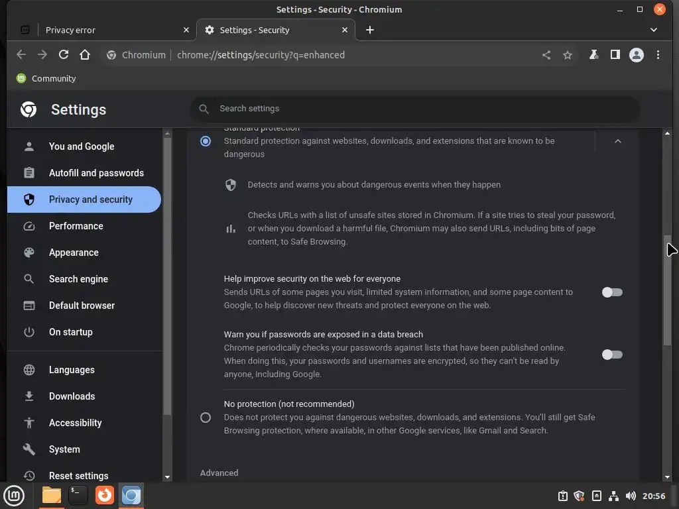The image size is (679, 509).
Task: Open Chrome Labs flask icon
Action: pyautogui.click(x=593, y=54)
